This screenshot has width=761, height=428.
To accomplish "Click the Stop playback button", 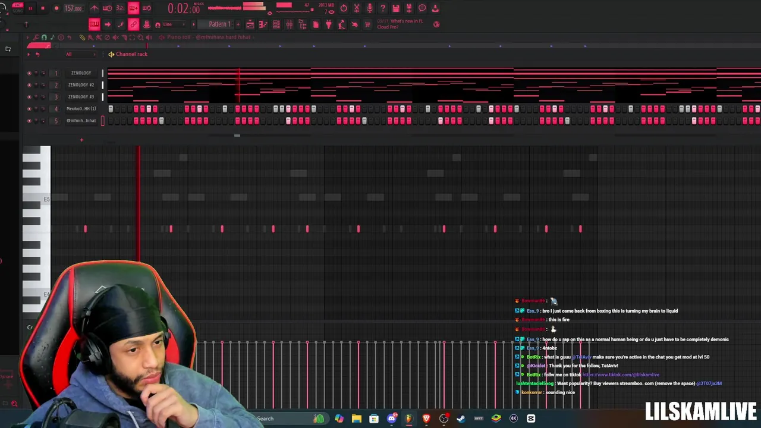I will pyautogui.click(x=42, y=8).
